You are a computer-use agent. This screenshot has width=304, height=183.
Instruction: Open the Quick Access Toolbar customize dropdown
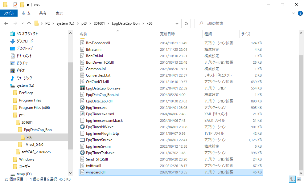click(x=28, y=5)
